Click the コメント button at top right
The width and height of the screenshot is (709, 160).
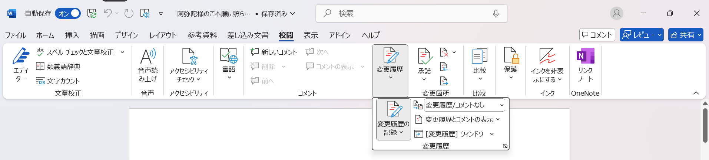click(597, 35)
